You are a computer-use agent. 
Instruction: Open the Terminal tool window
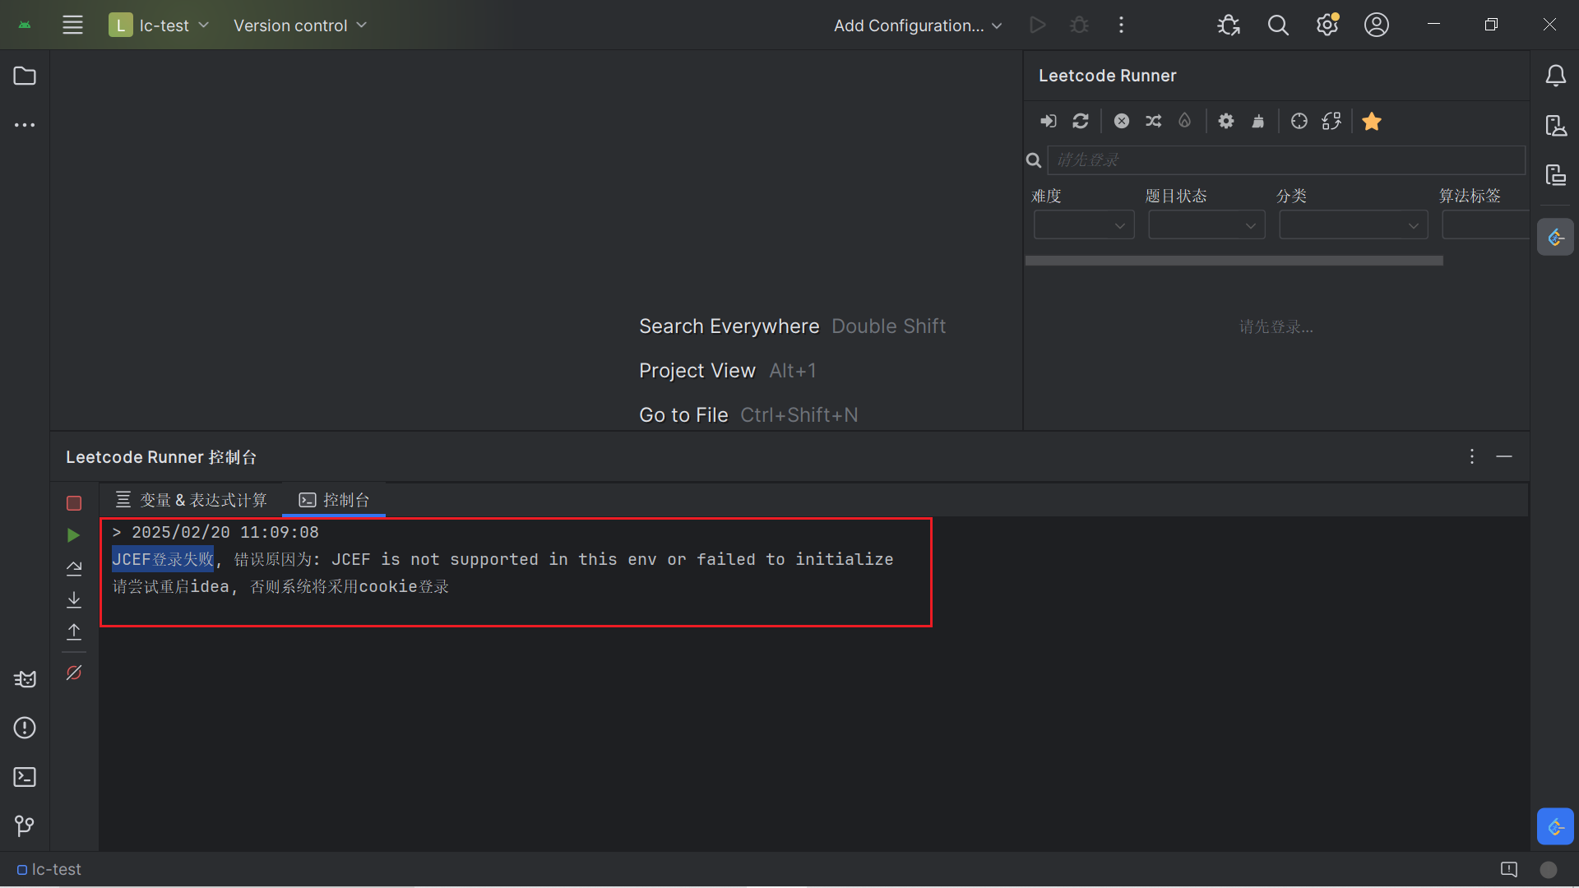coord(25,777)
